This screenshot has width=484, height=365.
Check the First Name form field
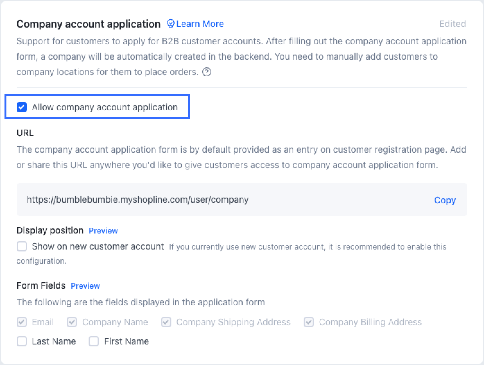pos(94,341)
